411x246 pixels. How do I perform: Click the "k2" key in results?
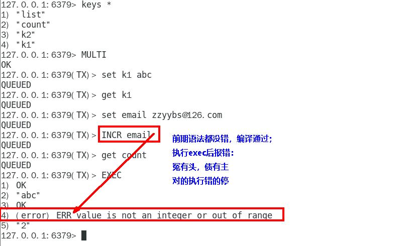pyautogui.click(x=26, y=35)
